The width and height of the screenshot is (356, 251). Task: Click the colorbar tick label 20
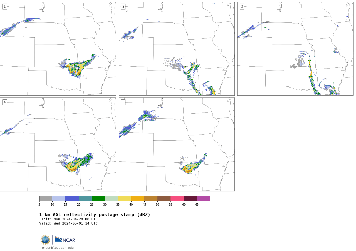(x=79, y=205)
